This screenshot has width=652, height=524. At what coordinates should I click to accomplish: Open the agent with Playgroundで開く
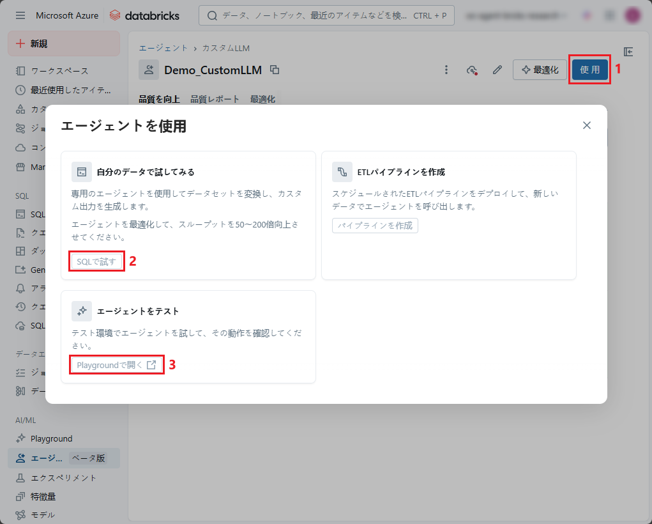pos(116,365)
